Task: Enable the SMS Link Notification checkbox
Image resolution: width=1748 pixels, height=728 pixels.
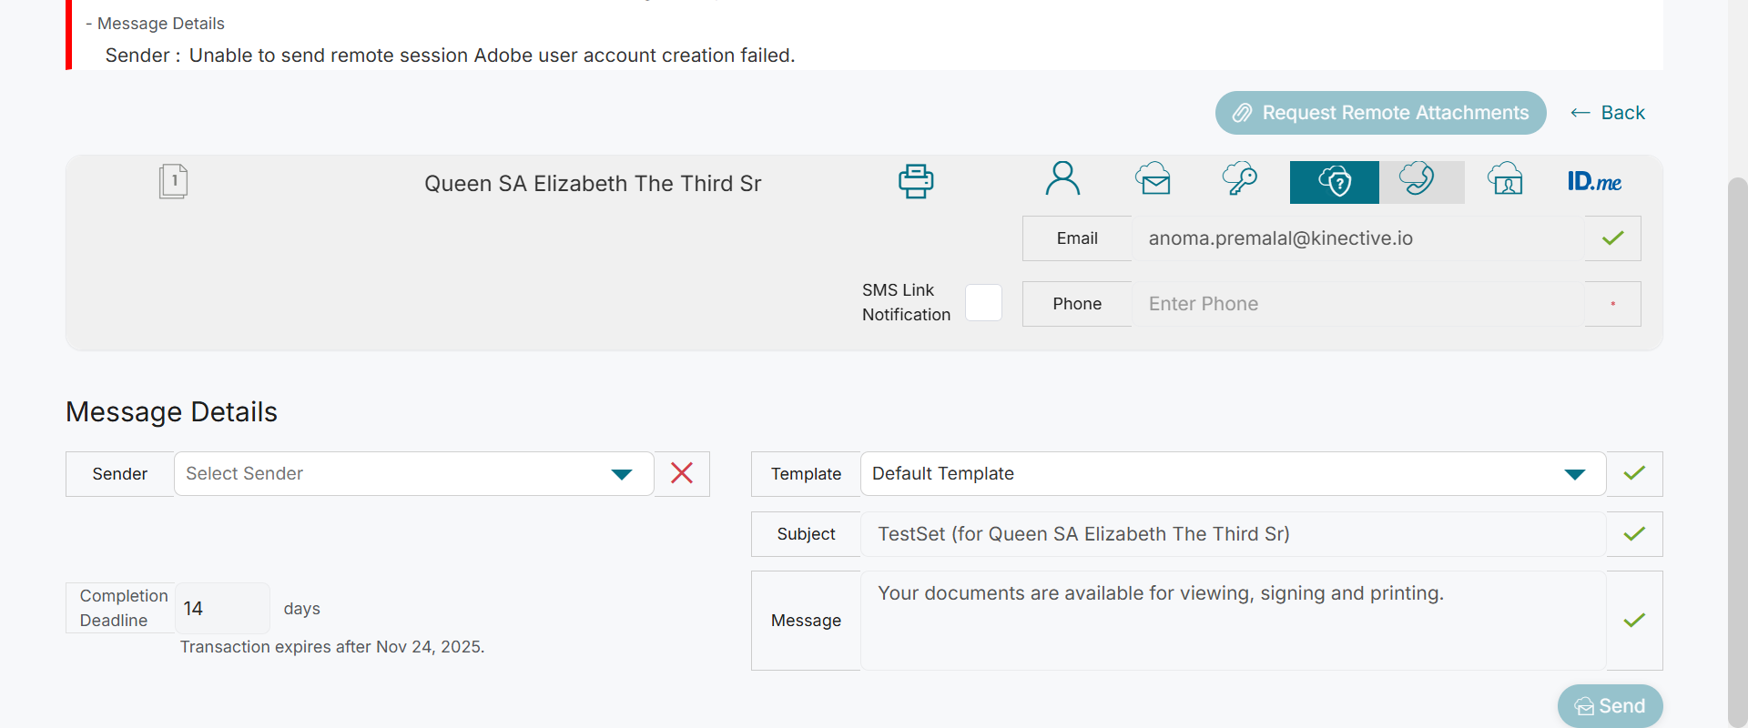Action: click(x=983, y=303)
